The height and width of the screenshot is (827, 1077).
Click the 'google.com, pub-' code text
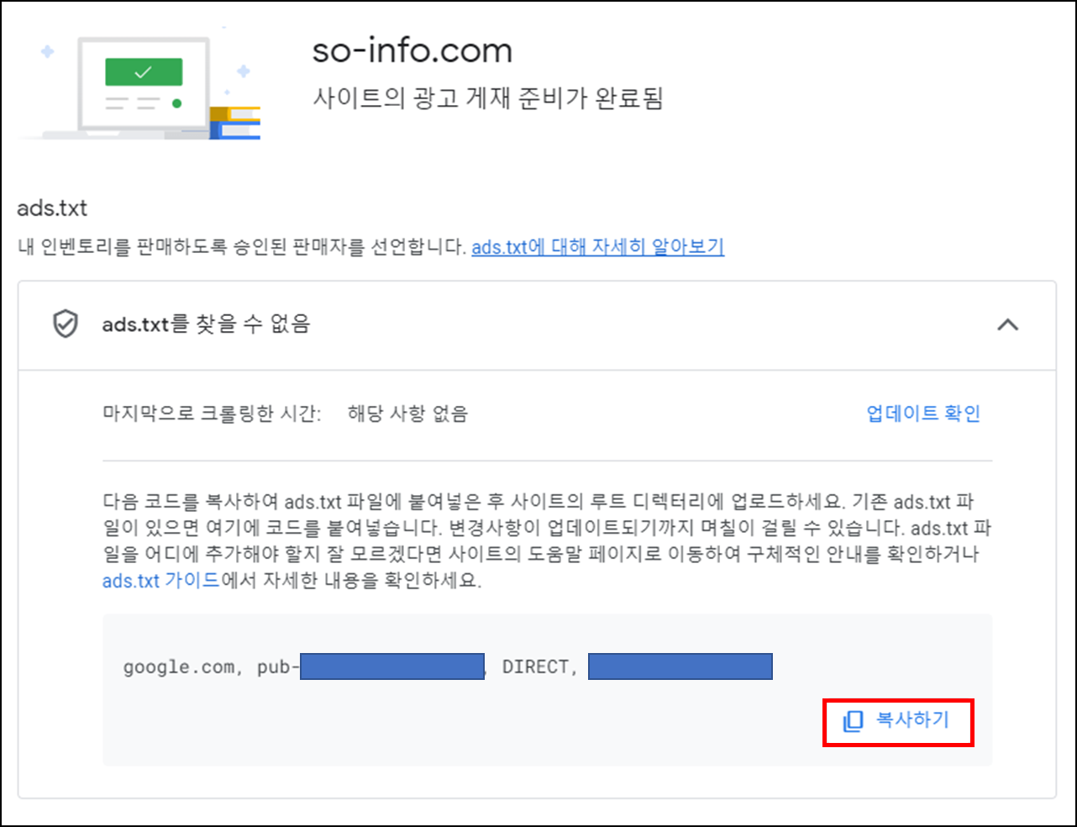[211, 667]
